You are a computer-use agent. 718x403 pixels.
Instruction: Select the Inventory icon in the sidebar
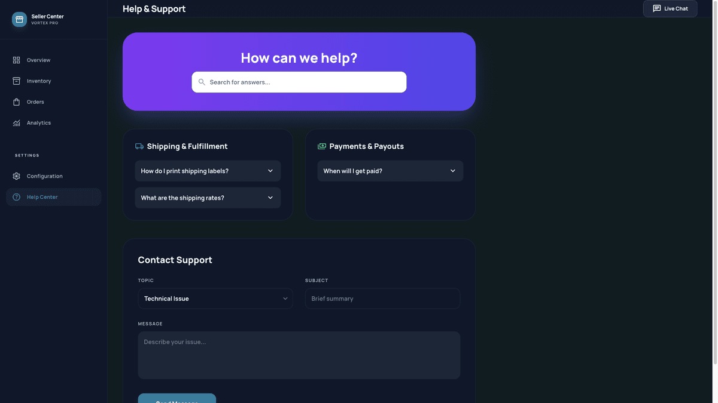pyautogui.click(x=16, y=81)
